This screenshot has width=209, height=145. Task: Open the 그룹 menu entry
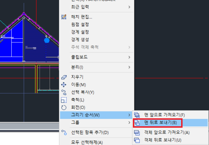coord(97,122)
